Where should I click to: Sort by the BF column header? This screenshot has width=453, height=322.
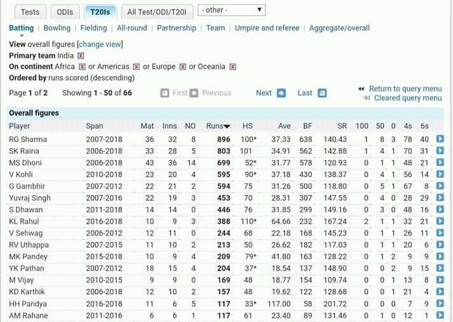pos(308,126)
